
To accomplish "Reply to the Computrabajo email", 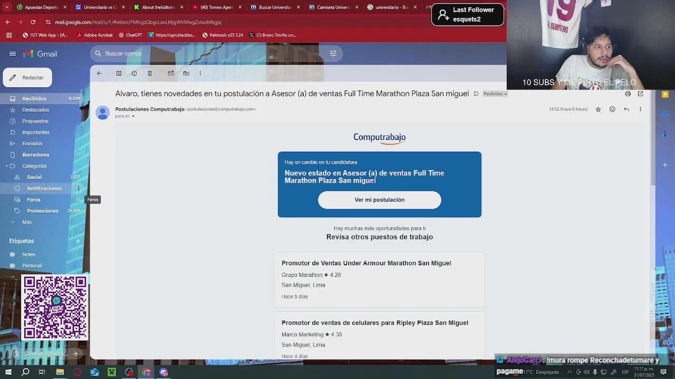I will coord(626,109).
